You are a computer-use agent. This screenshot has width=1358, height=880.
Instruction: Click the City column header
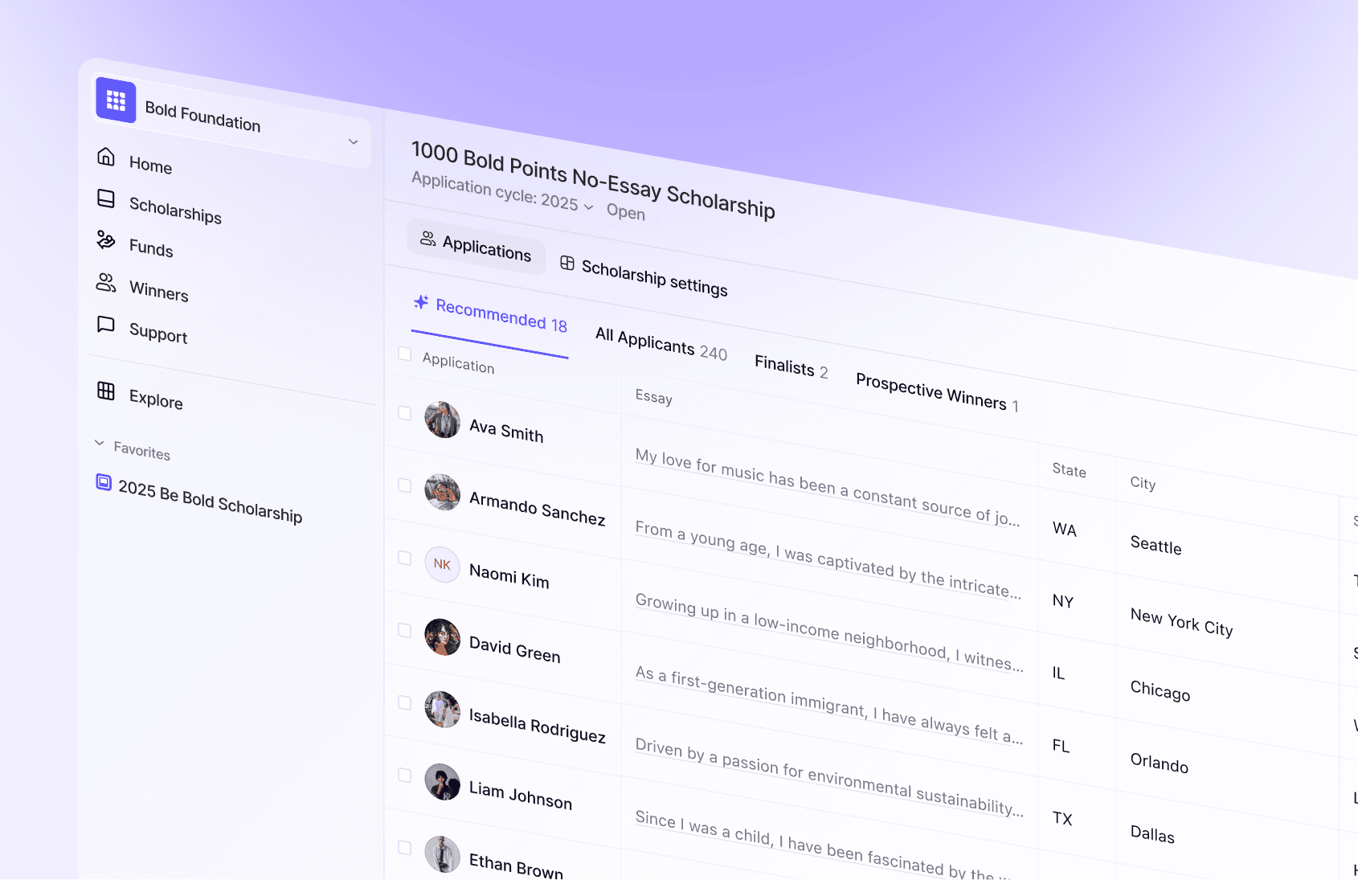(1143, 483)
